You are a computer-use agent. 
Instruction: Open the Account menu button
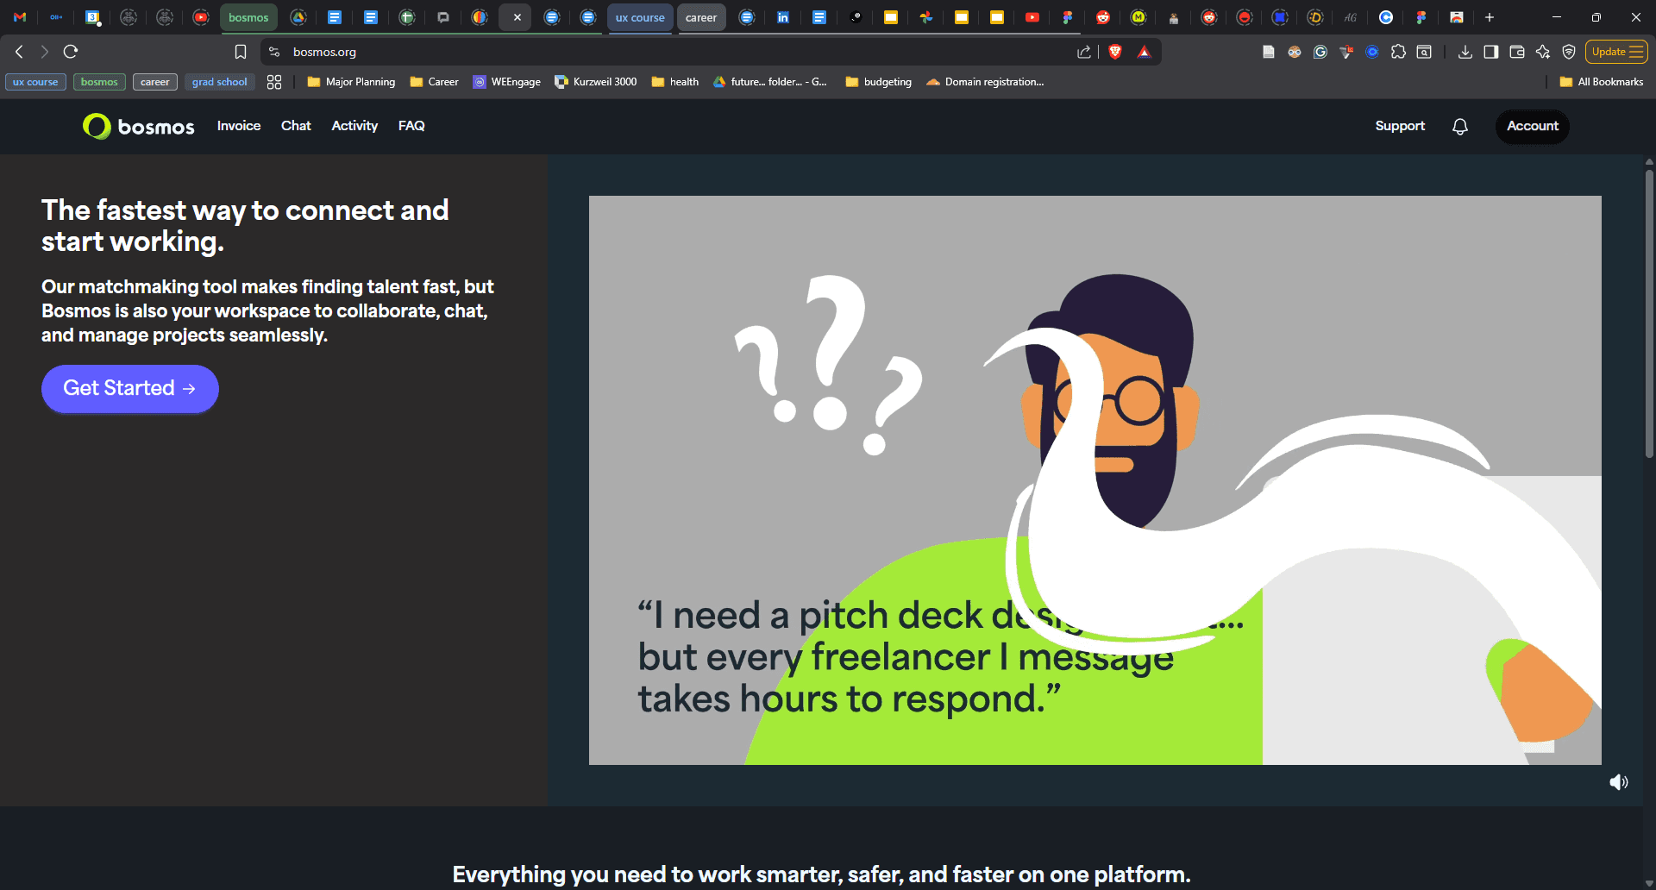(1533, 127)
